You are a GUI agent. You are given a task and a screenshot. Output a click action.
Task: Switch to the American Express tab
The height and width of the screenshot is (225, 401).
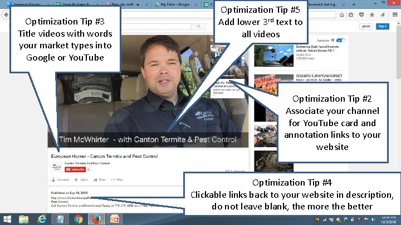click(28, 4)
